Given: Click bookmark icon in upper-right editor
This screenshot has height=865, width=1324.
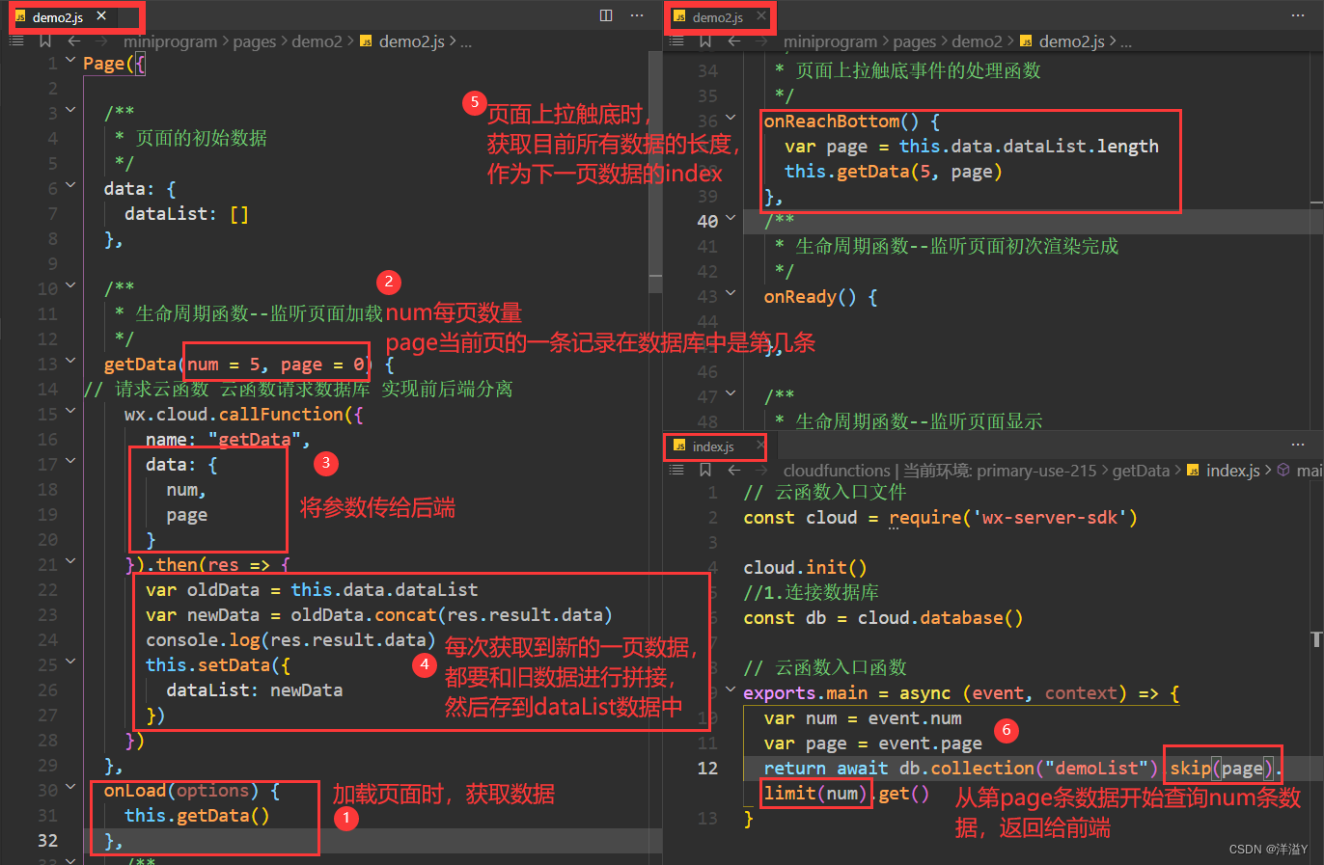Looking at the screenshot, I should tap(705, 41).
